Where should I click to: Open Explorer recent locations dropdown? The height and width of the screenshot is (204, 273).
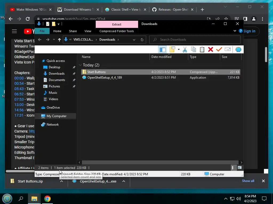[x=54, y=40]
